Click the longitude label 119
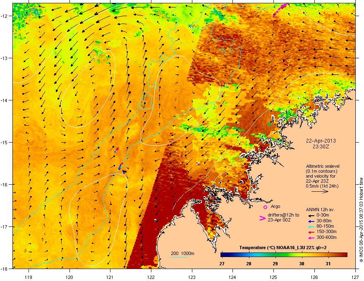 click(29, 277)
